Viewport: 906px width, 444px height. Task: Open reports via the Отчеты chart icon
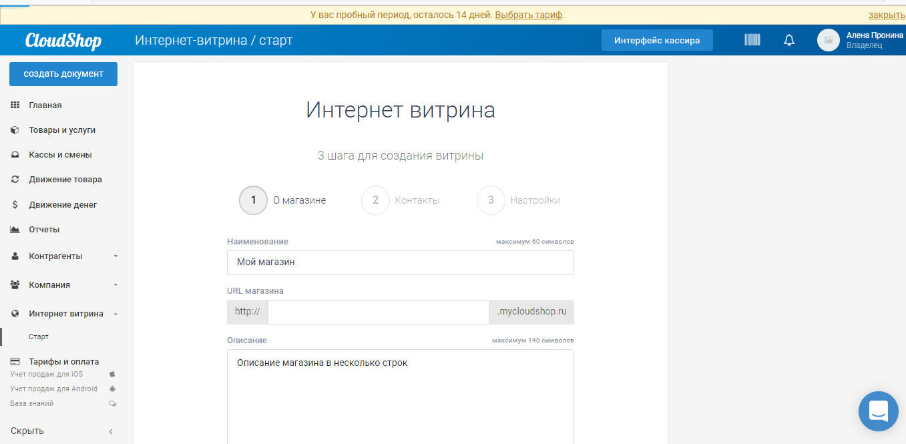pos(14,229)
